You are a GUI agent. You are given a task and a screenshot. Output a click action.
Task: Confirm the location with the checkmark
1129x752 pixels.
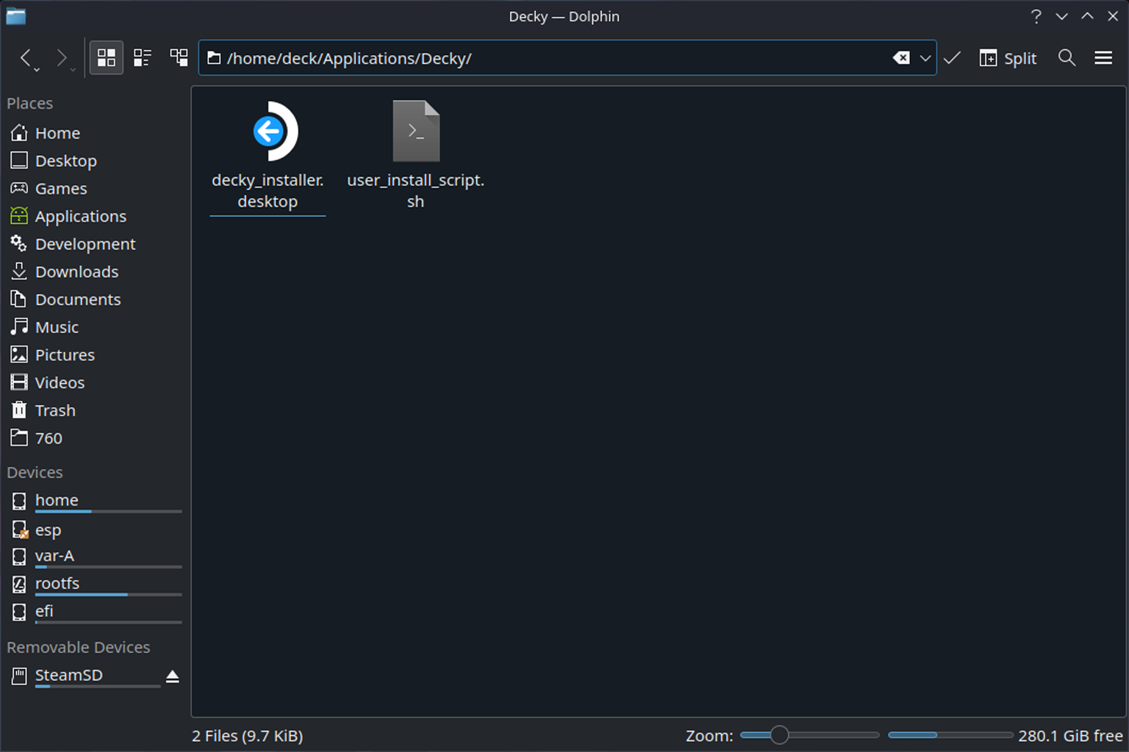click(x=952, y=58)
